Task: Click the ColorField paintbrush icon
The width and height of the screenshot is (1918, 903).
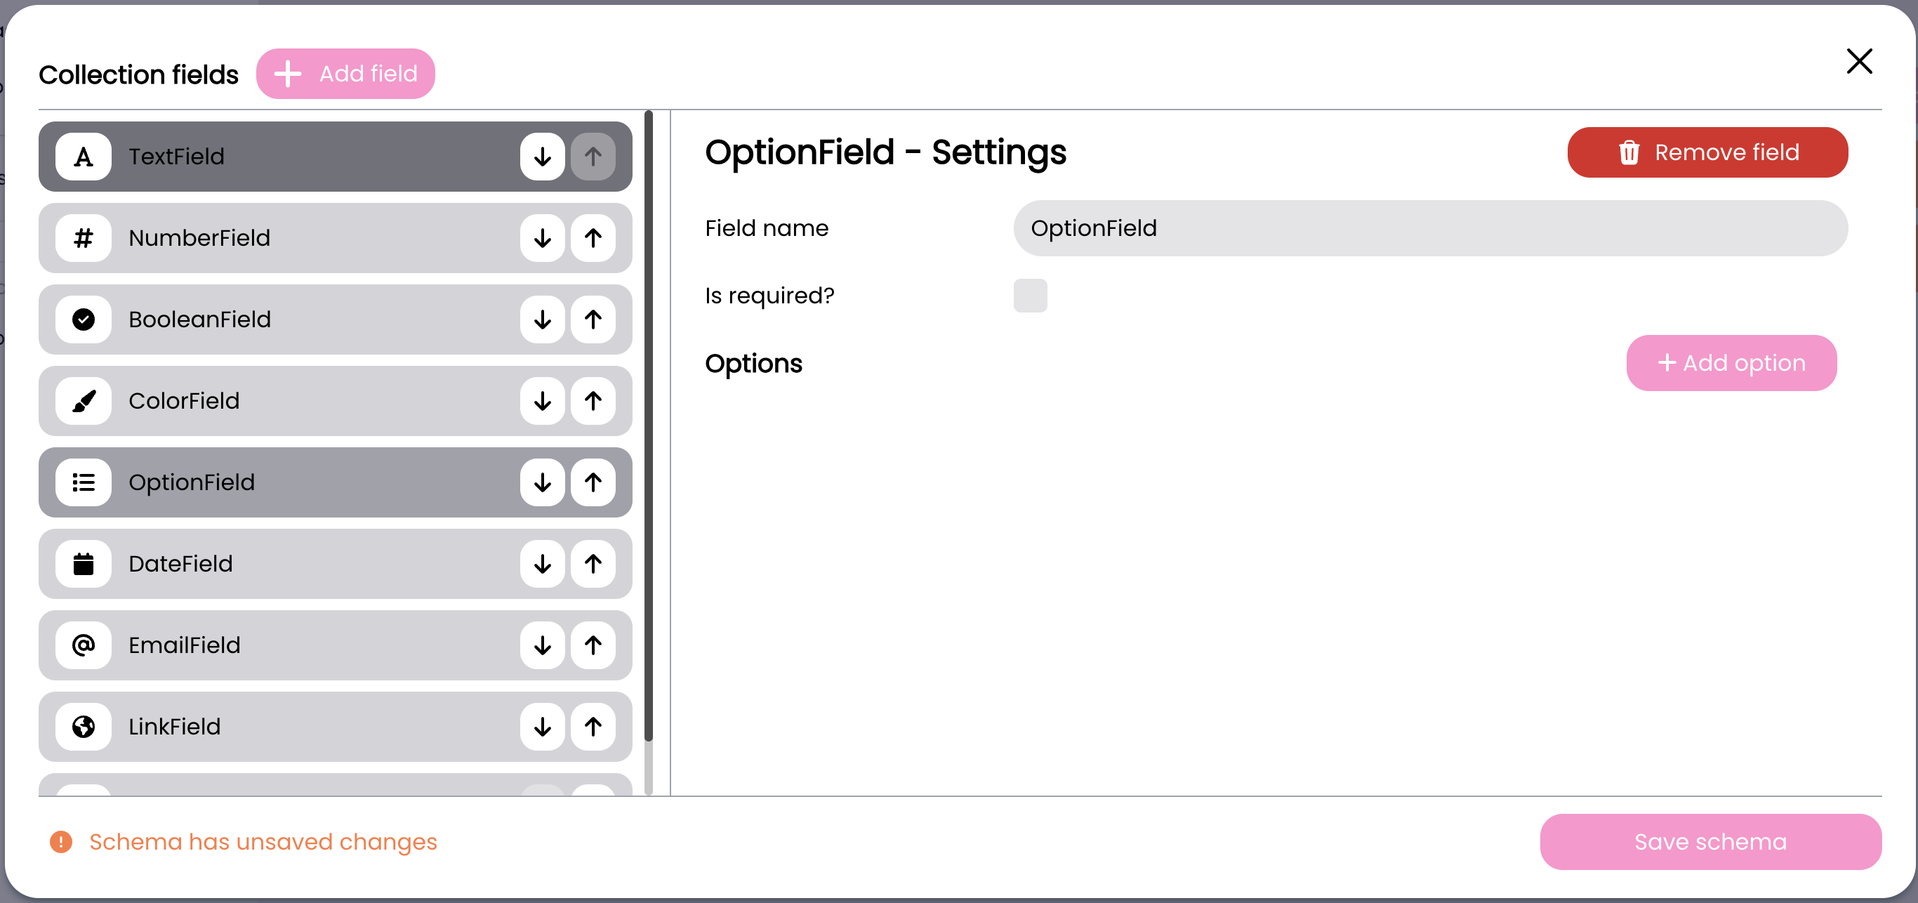Action: click(x=84, y=401)
